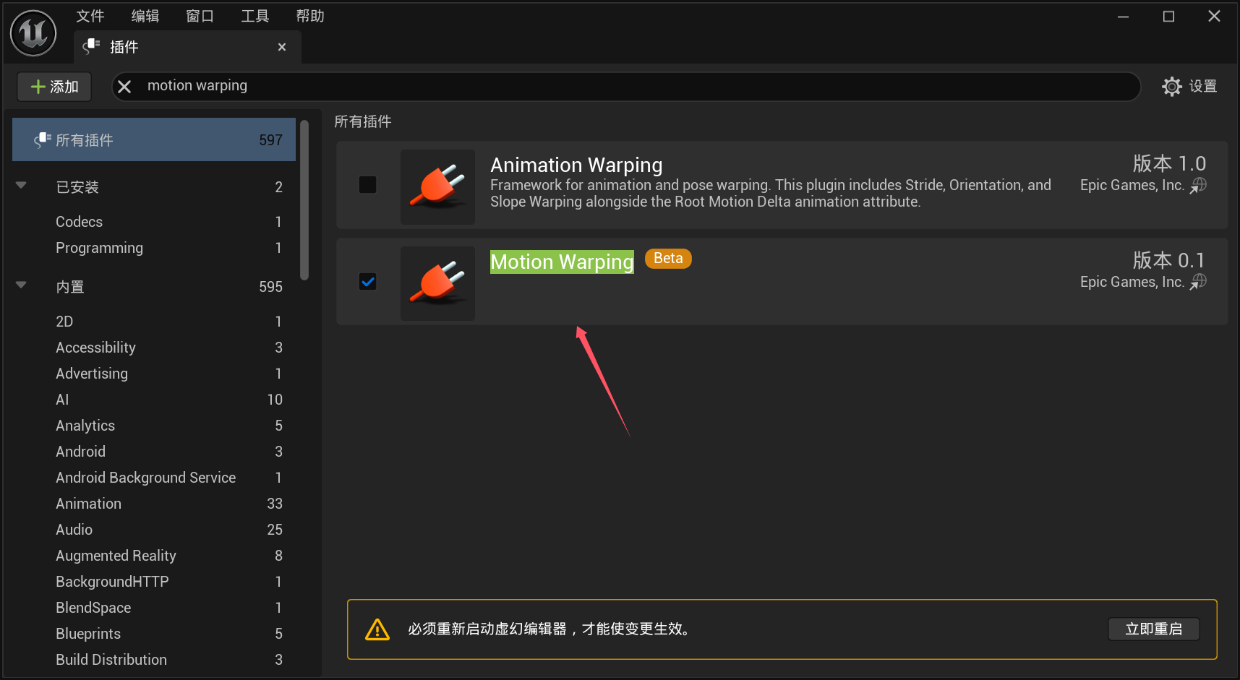Image resolution: width=1240 pixels, height=680 pixels.
Task: Click the Animation Warping description text
Action: pos(771,194)
